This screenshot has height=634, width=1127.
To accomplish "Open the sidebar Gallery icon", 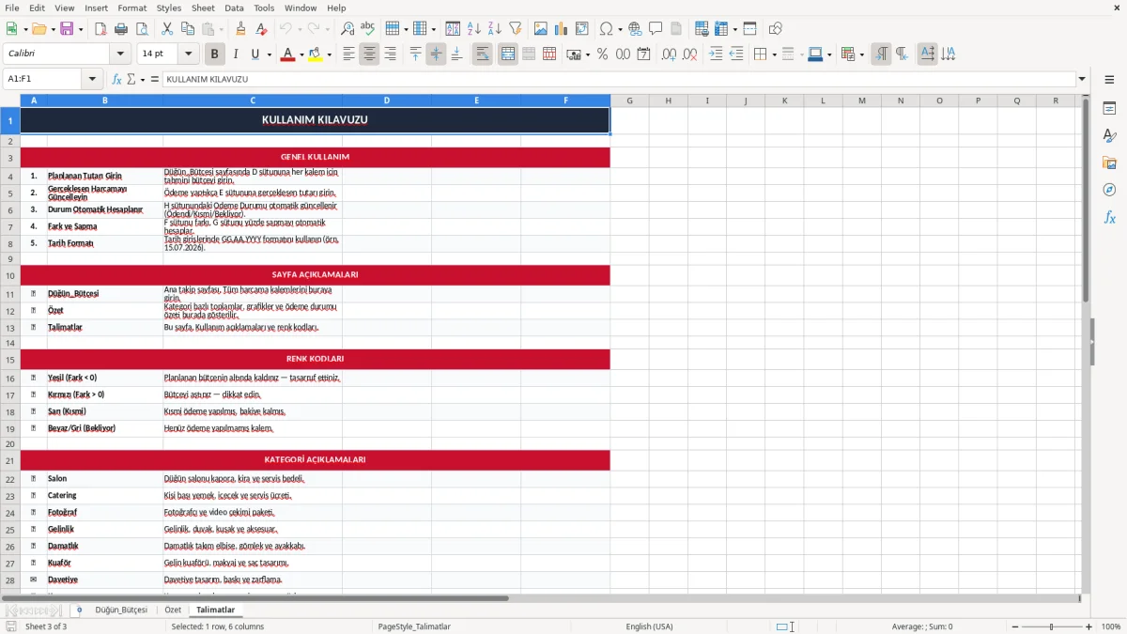I will coord(1109,163).
